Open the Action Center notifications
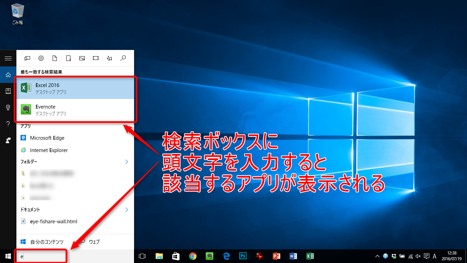Image resolution: width=467 pixels, height=263 pixels. [x=427, y=256]
